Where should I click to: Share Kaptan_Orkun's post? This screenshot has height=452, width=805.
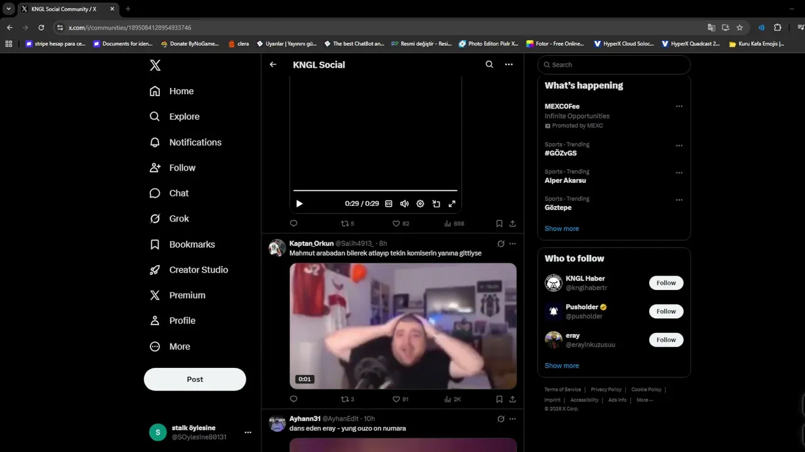pos(513,399)
